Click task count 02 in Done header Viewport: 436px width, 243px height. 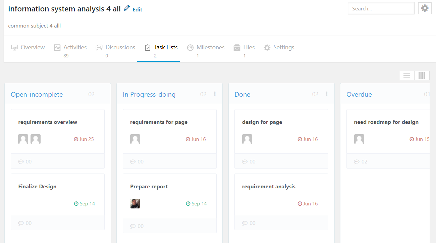coord(315,94)
